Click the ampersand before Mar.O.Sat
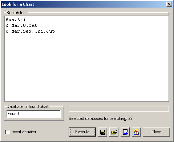 click(x=7, y=25)
